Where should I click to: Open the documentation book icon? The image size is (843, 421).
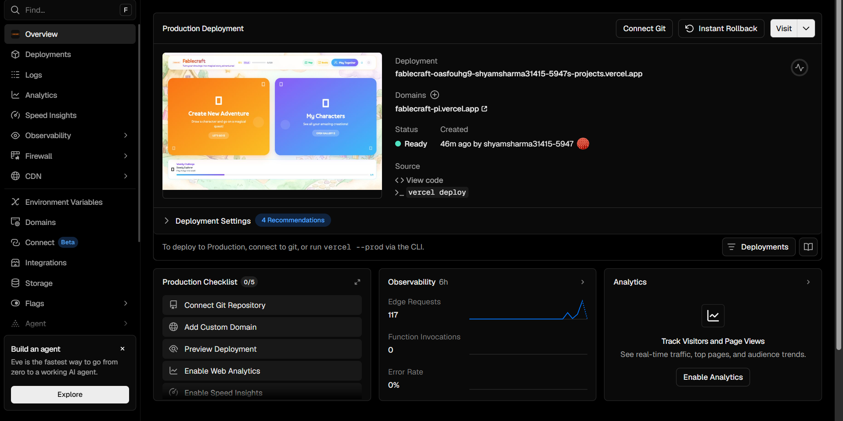click(x=808, y=247)
